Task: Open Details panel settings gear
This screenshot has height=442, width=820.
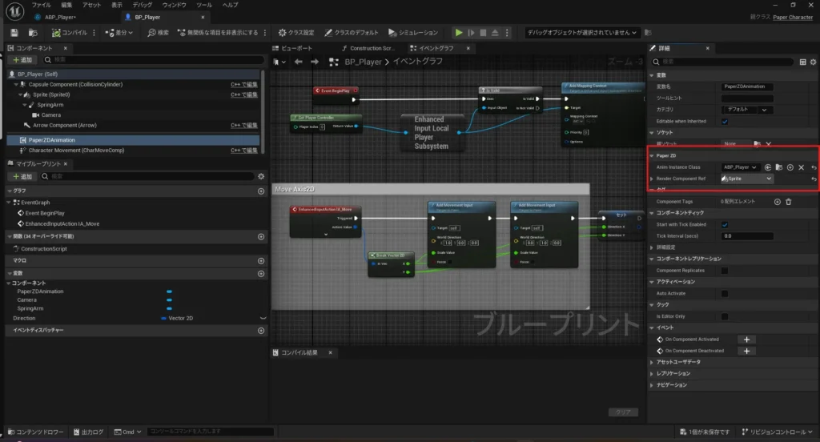Action: [x=814, y=62]
